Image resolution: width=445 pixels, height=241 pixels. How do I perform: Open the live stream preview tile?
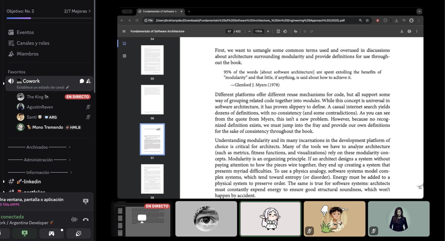click(x=141, y=219)
